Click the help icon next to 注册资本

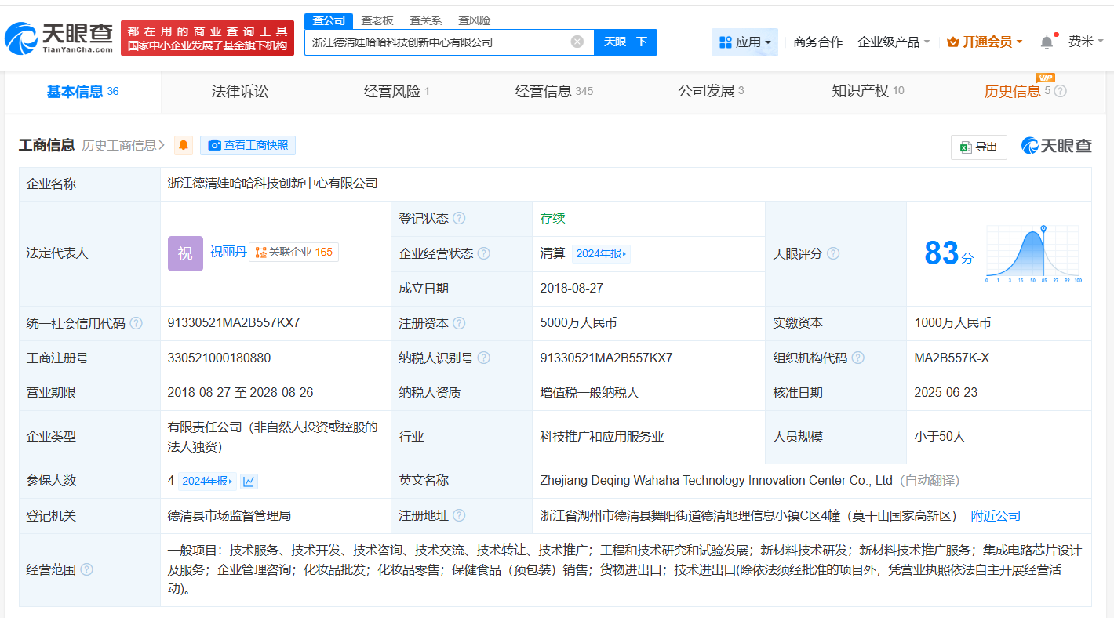(459, 322)
